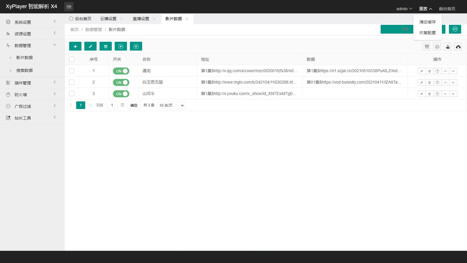
Task: Click the green code icon button
Action: coord(455,29)
